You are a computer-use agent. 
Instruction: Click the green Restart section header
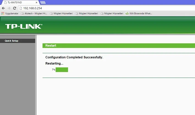[118, 46]
